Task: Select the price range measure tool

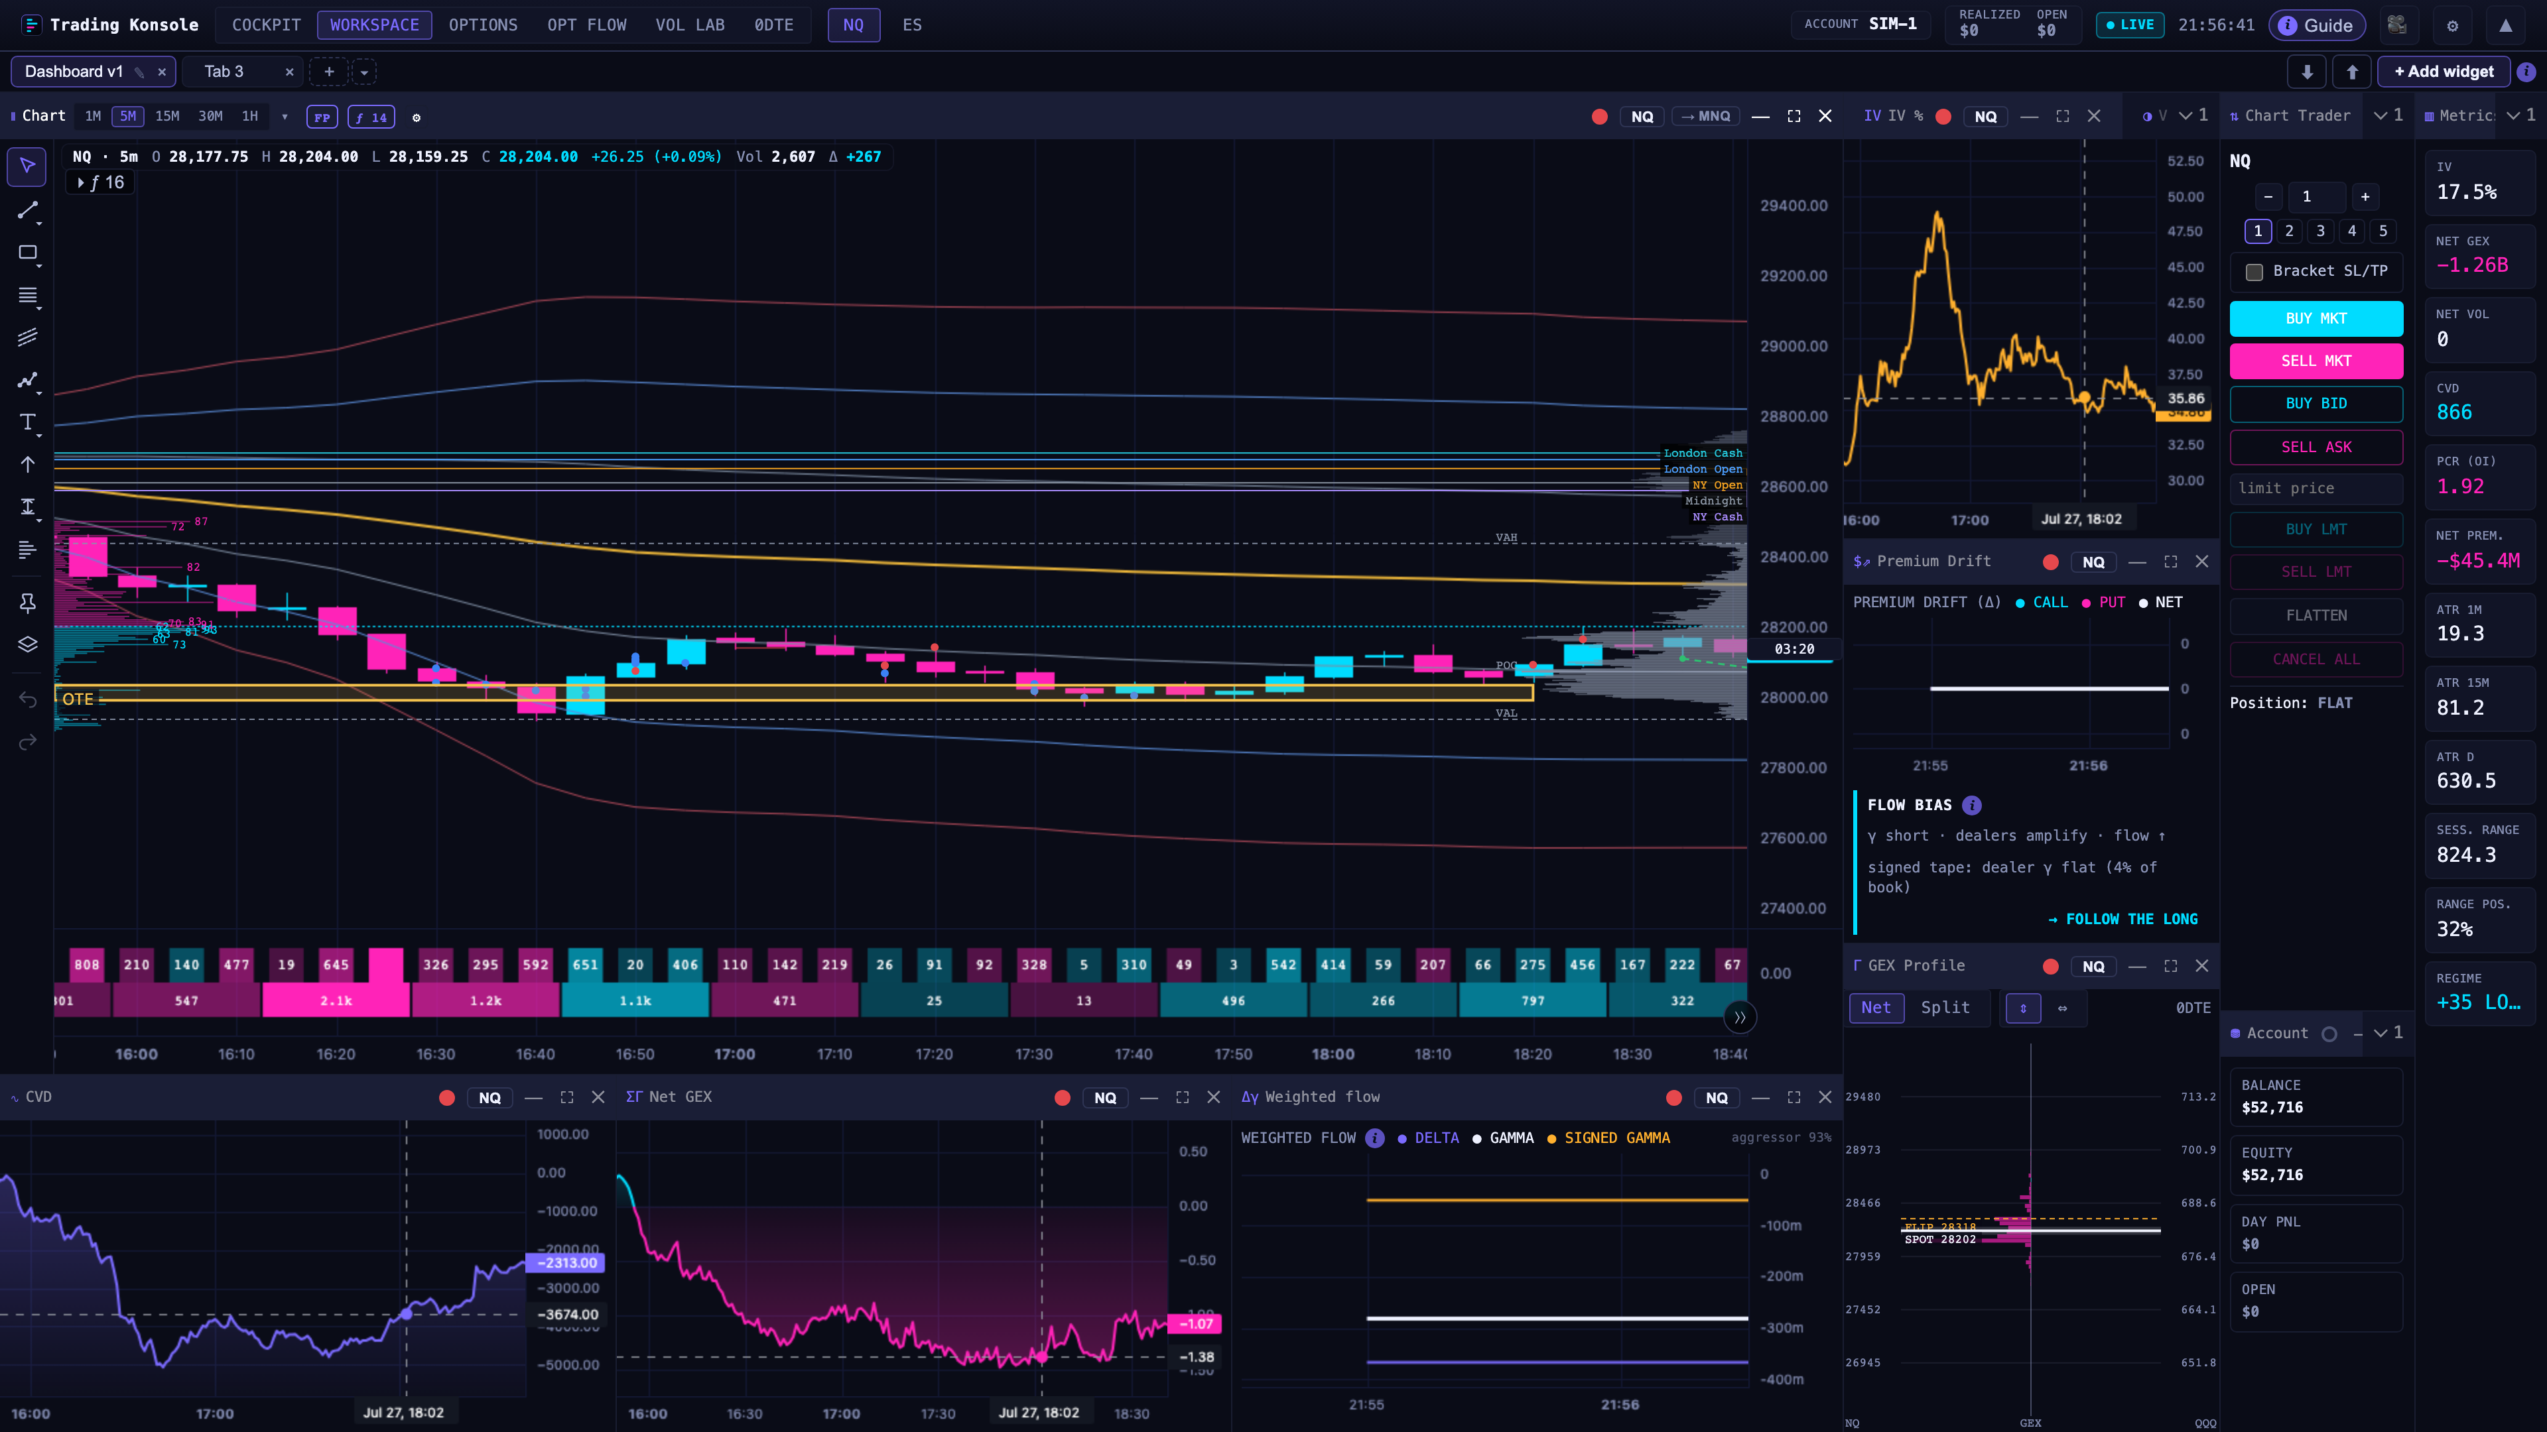Action: (x=27, y=507)
